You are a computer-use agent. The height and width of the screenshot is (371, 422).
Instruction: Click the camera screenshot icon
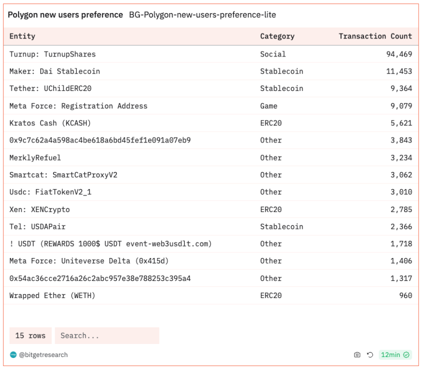(x=357, y=355)
